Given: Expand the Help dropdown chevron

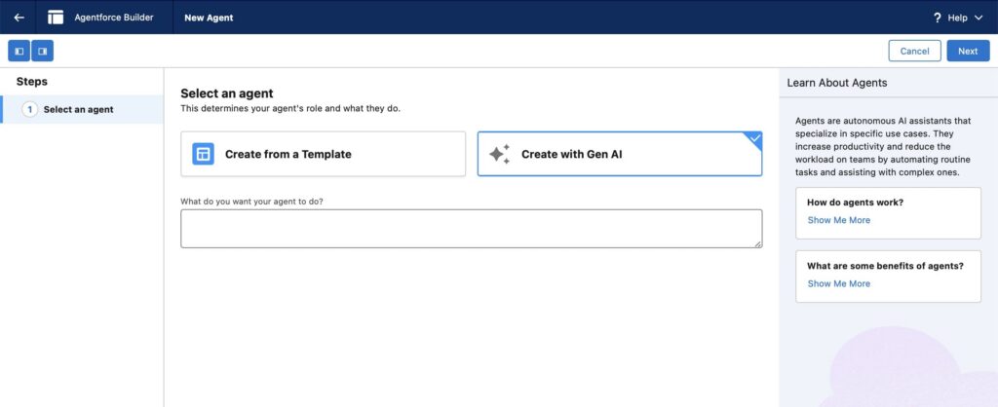Looking at the screenshot, I should coord(979,18).
